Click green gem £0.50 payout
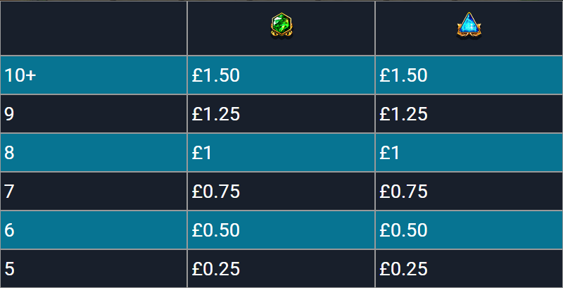Screen dimensions: 563x288 (x=215, y=230)
